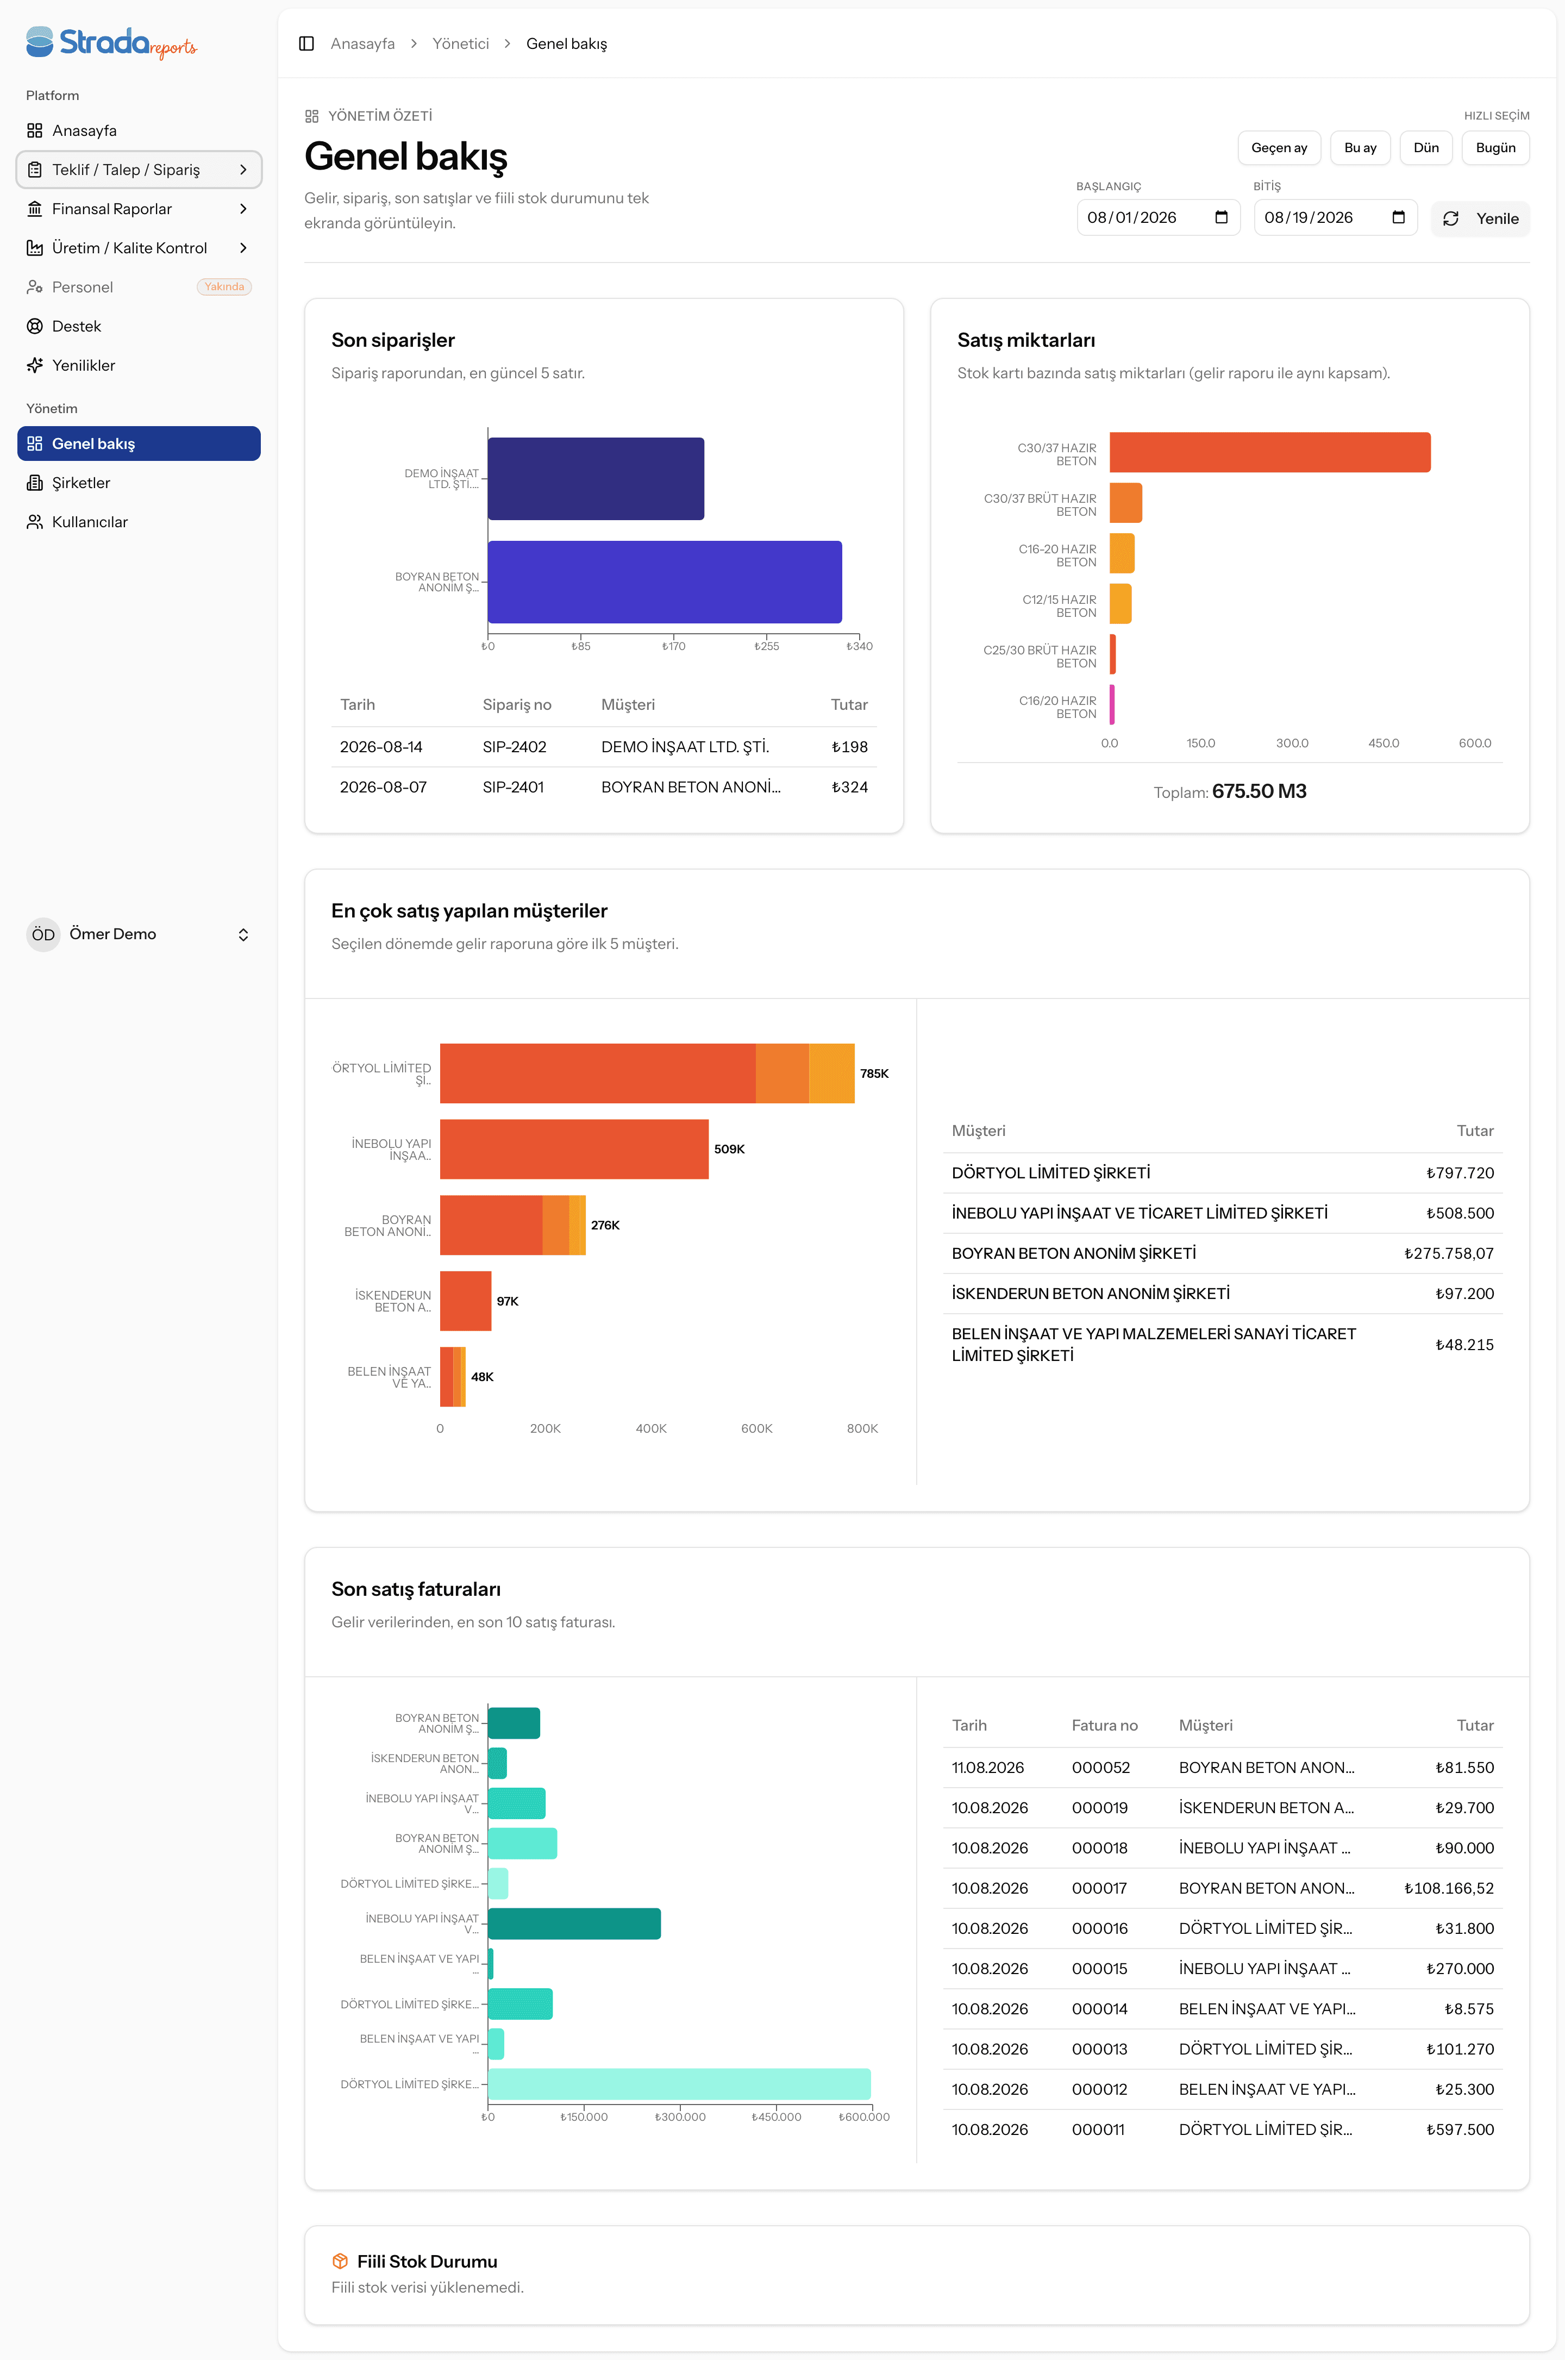Click the BOYRAN BETON bar in Son siparişler
1565x2360 pixels.
[665, 582]
